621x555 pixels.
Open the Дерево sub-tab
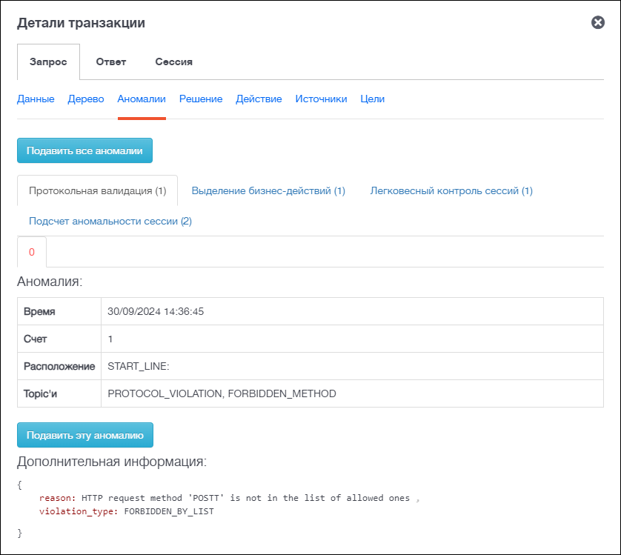click(x=86, y=99)
